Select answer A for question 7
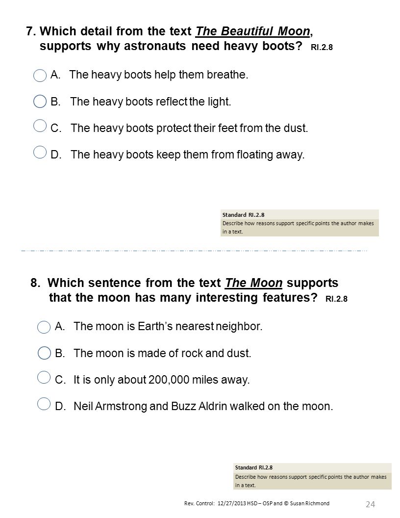 point(40,76)
